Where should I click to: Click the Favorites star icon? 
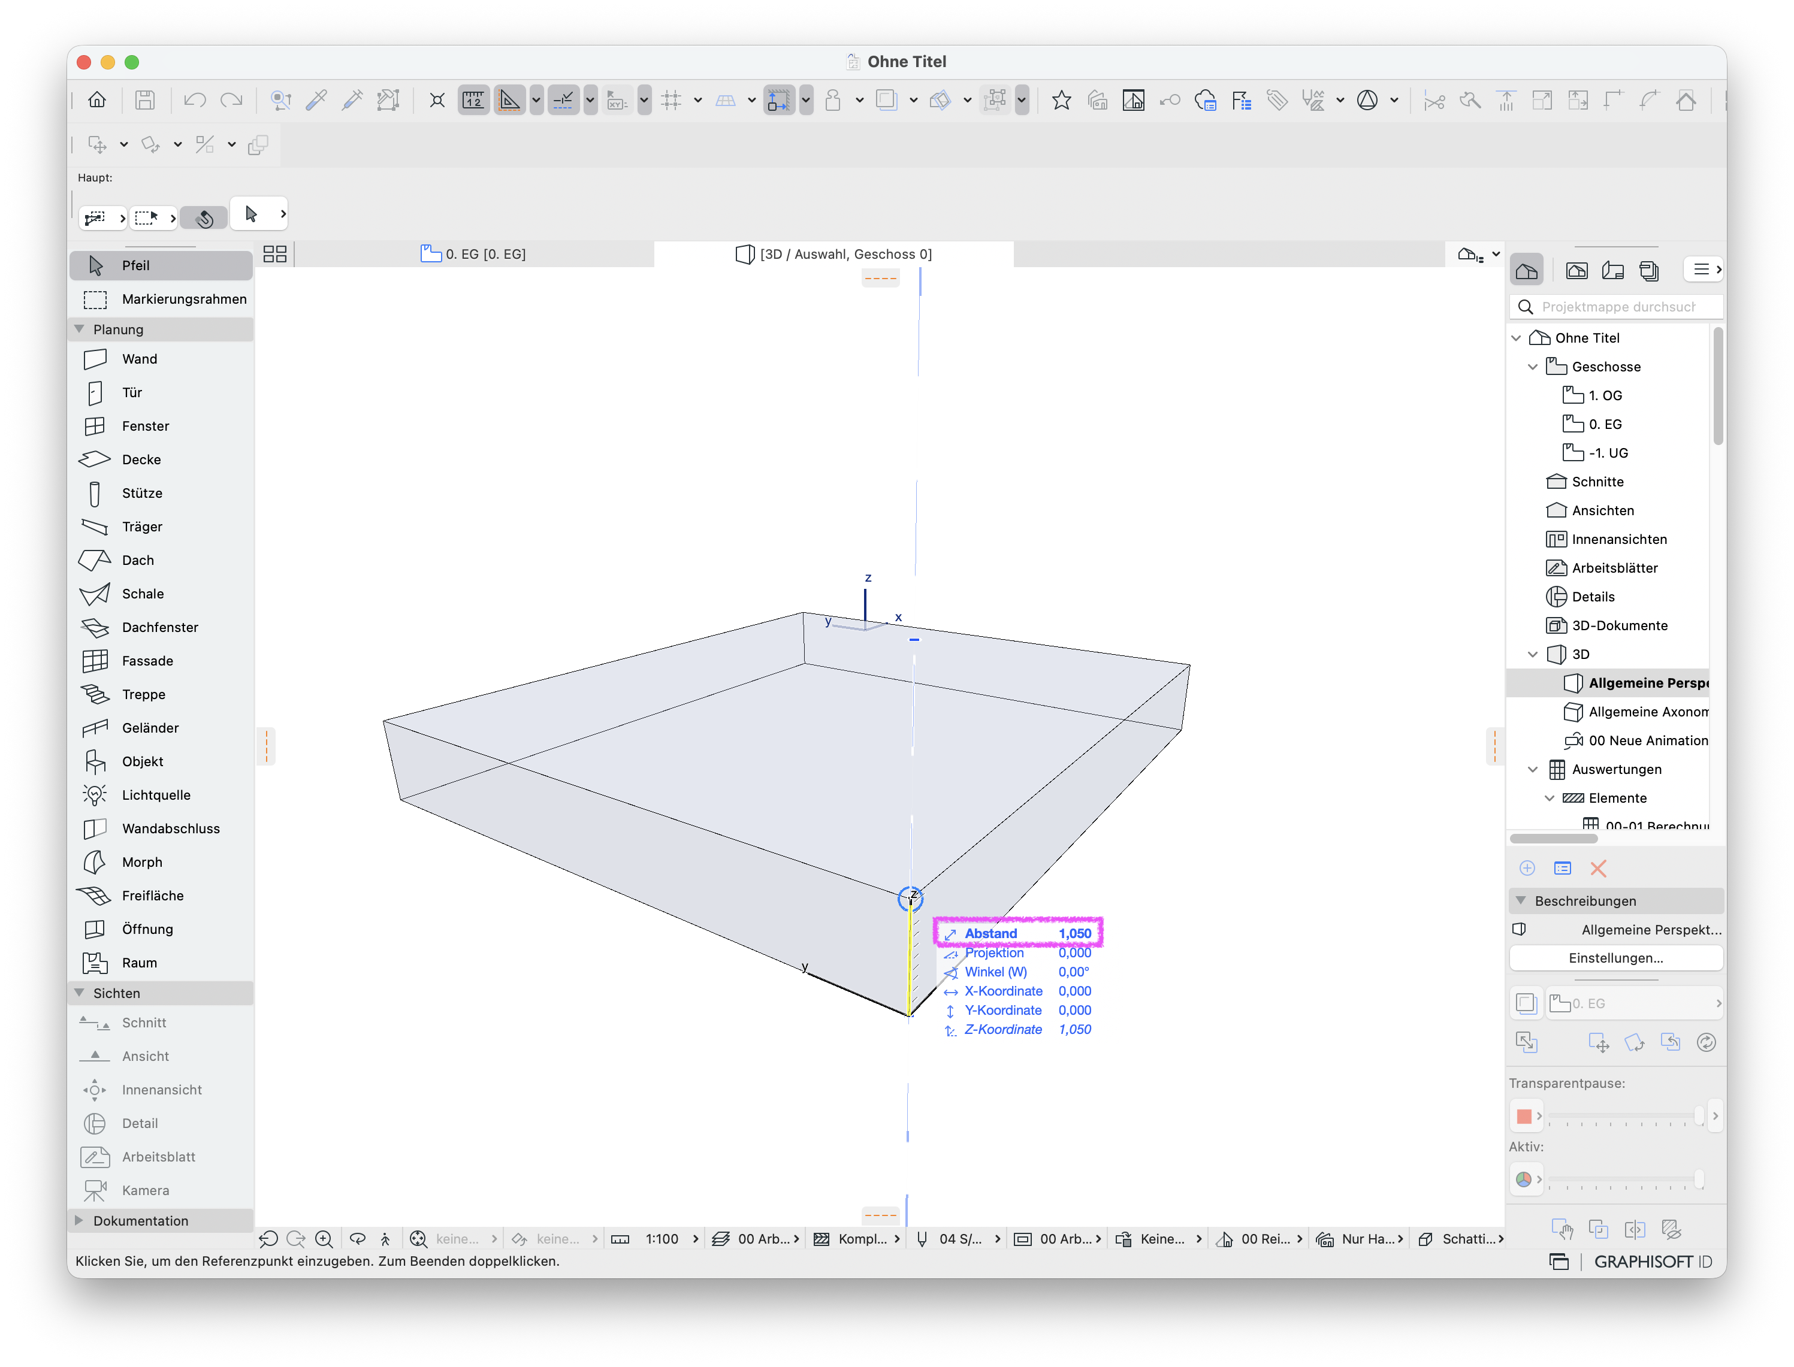1061,100
